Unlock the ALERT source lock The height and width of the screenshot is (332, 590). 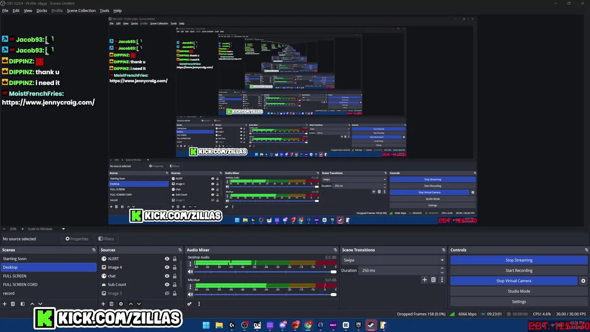point(174,259)
